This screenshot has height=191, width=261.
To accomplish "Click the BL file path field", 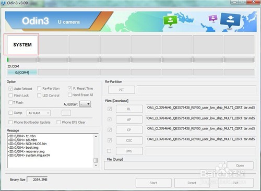I will click(x=200, y=108).
